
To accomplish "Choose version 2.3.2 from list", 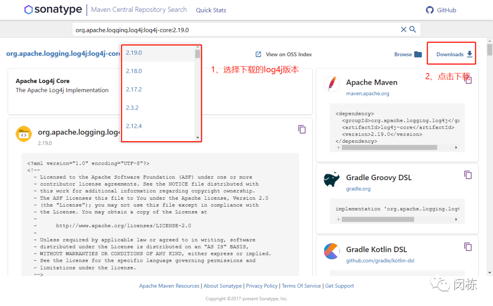I will pyautogui.click(x=158, y=108).
